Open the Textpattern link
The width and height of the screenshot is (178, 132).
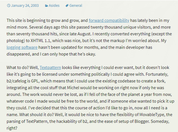[50, 67]
